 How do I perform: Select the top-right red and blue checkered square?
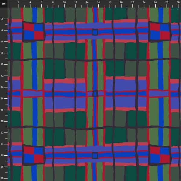tap(160, 31)
